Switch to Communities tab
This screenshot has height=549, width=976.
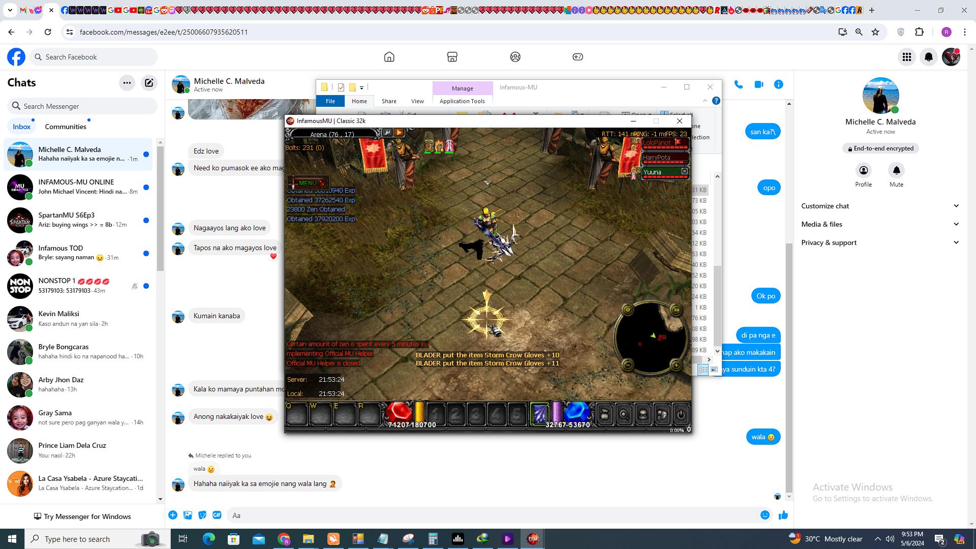tap(66, 127)
